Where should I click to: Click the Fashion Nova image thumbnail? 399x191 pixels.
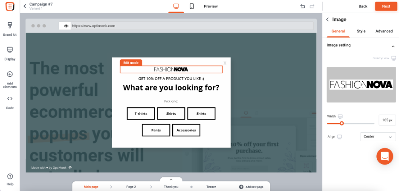point(361,85)
